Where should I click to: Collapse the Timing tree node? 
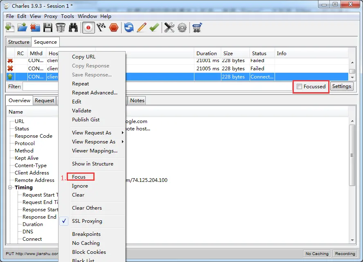10,188
